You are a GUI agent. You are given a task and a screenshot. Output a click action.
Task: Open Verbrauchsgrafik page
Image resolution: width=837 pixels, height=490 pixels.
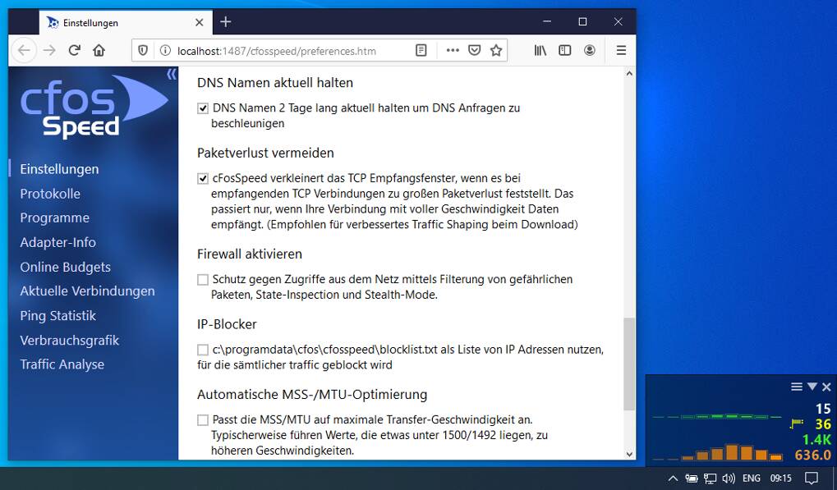69,340
